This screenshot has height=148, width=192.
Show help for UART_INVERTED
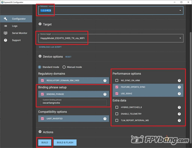point(105,119)
